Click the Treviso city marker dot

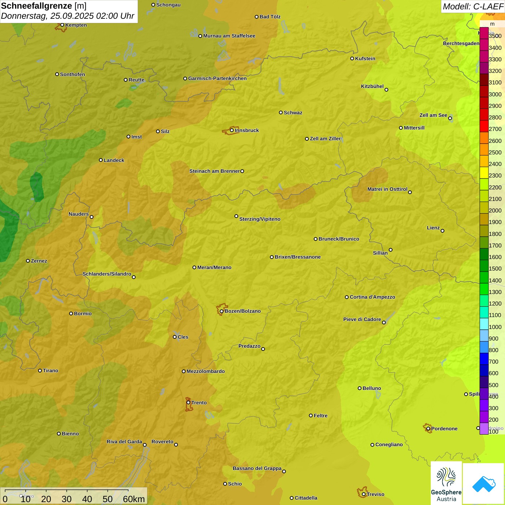coord(364,494)
